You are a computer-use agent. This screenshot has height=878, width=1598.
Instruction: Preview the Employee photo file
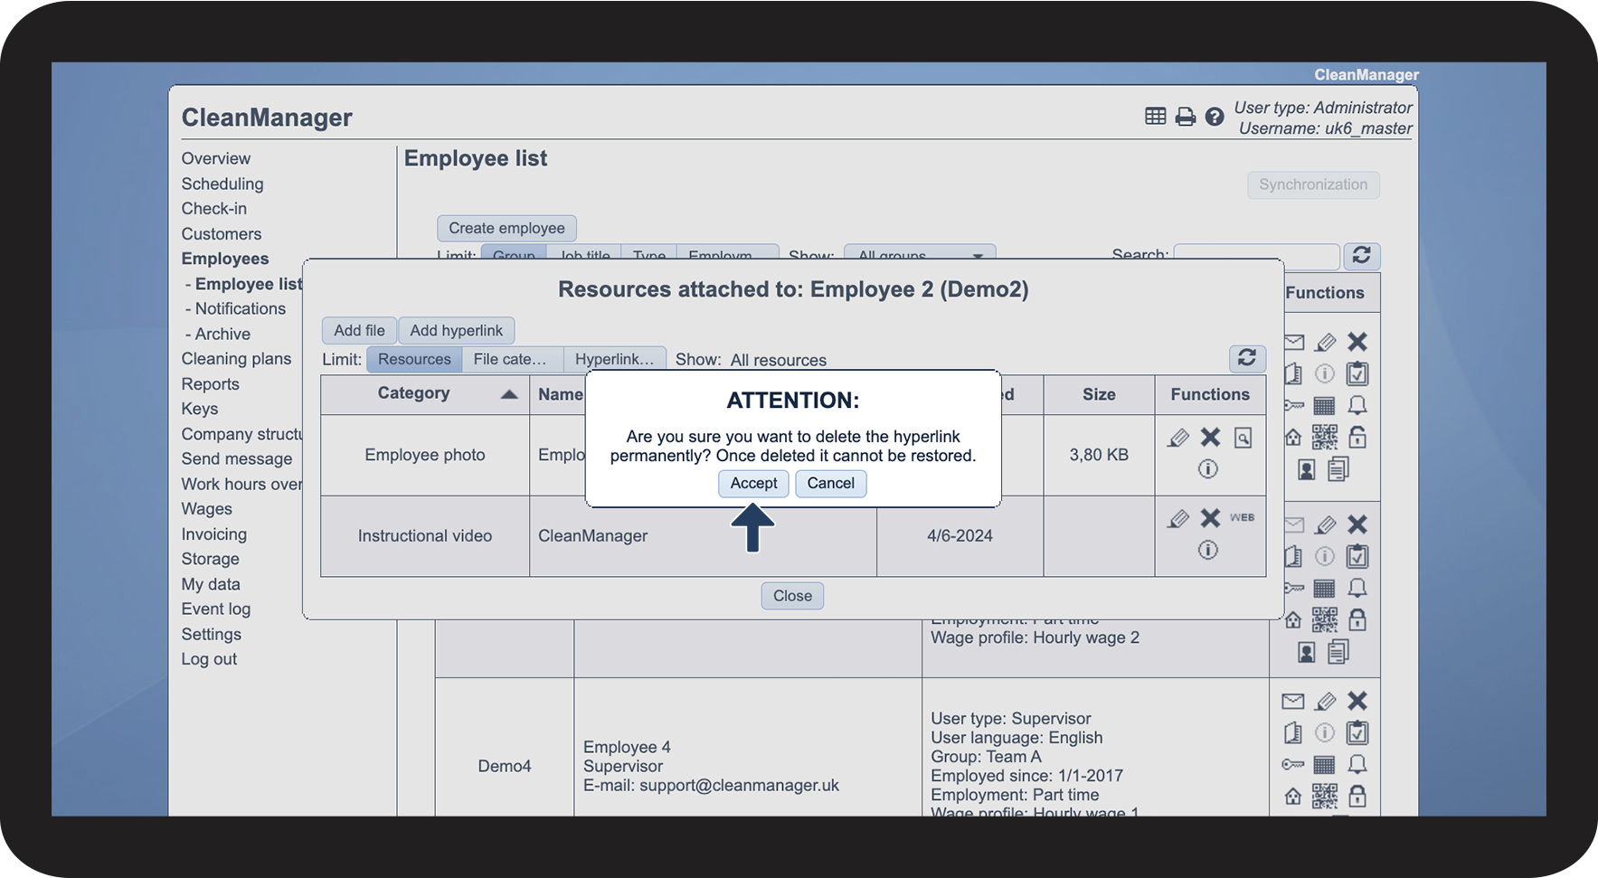click(x=1243, y=438)
